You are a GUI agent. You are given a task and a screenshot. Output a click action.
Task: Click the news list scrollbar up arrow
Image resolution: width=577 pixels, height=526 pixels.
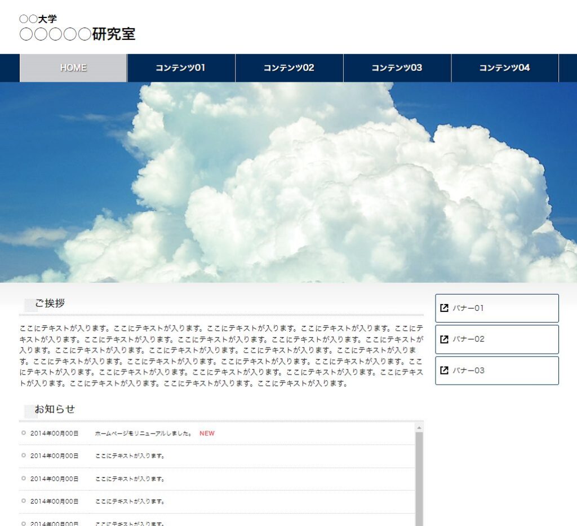(x=419, y=428)
